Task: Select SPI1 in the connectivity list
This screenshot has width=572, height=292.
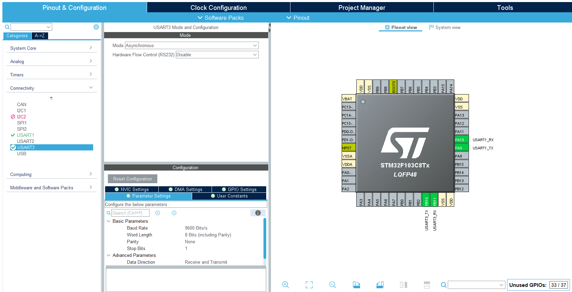Action: (22, 123)
